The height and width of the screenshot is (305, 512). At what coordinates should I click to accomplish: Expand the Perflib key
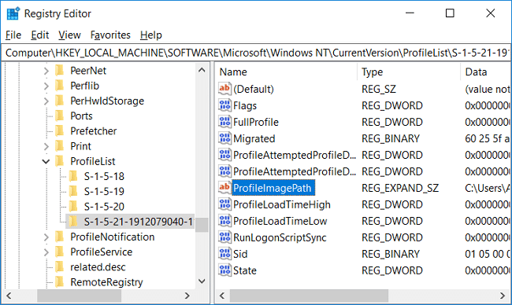tap(46, 86)
